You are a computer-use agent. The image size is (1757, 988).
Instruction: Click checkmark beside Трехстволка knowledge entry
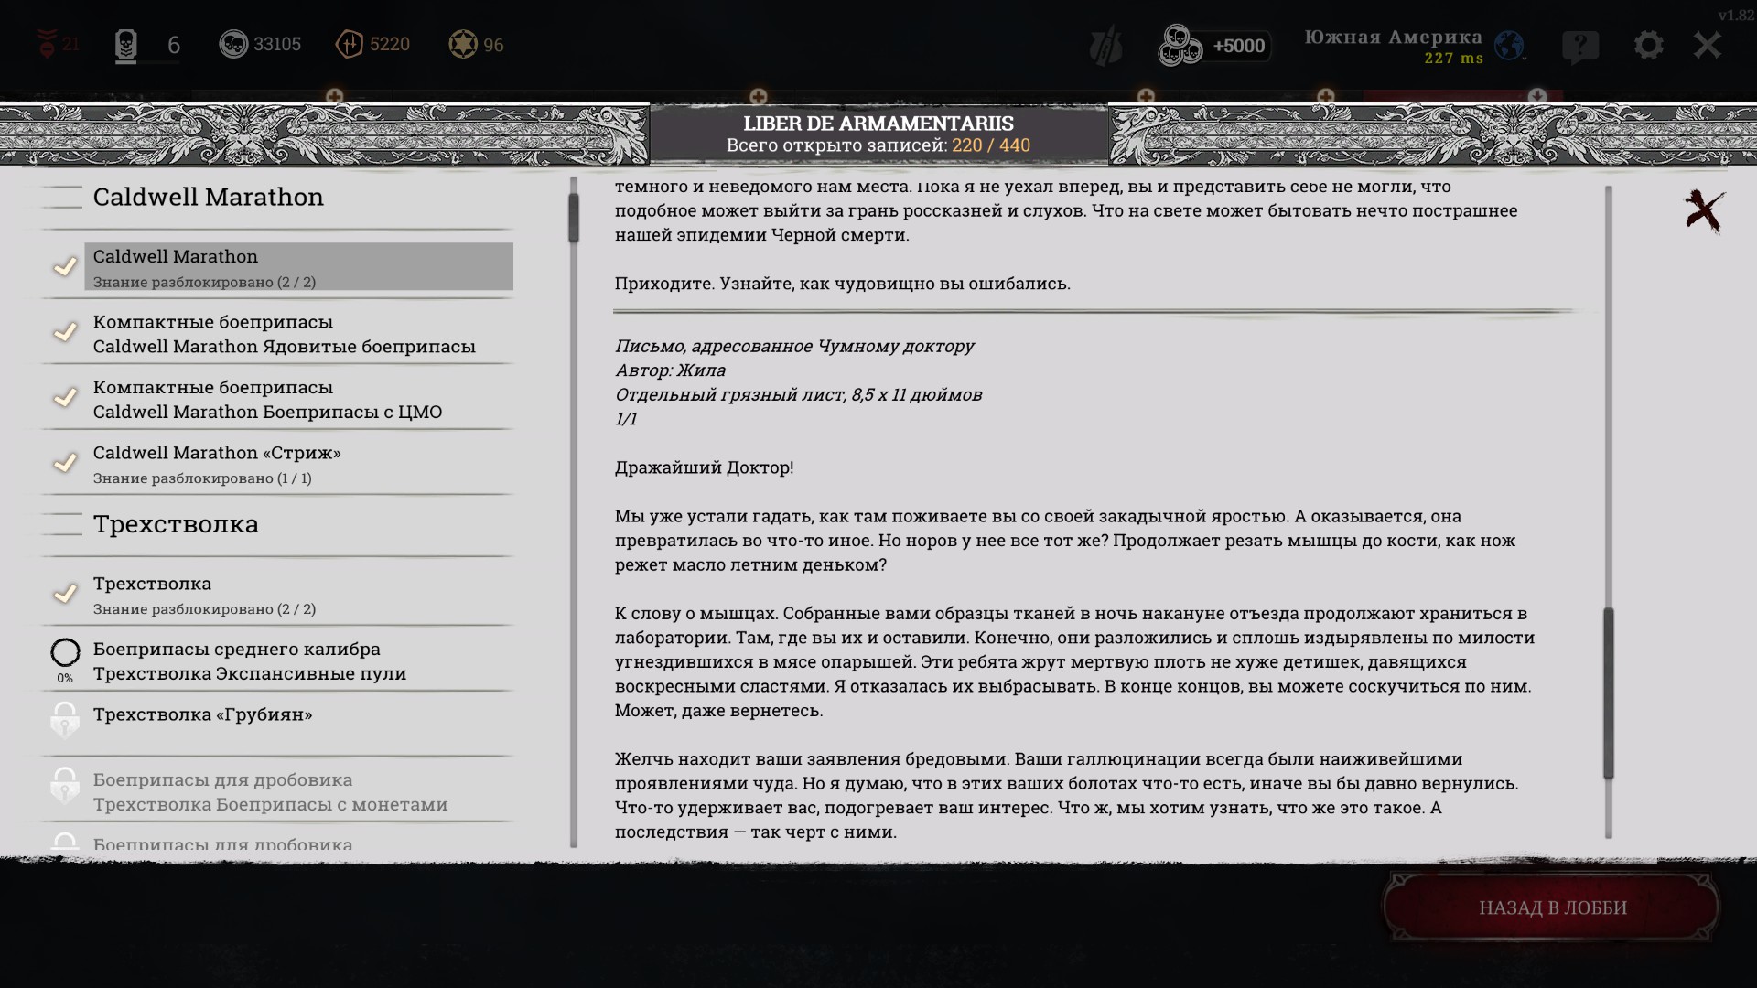click(65, 595)
